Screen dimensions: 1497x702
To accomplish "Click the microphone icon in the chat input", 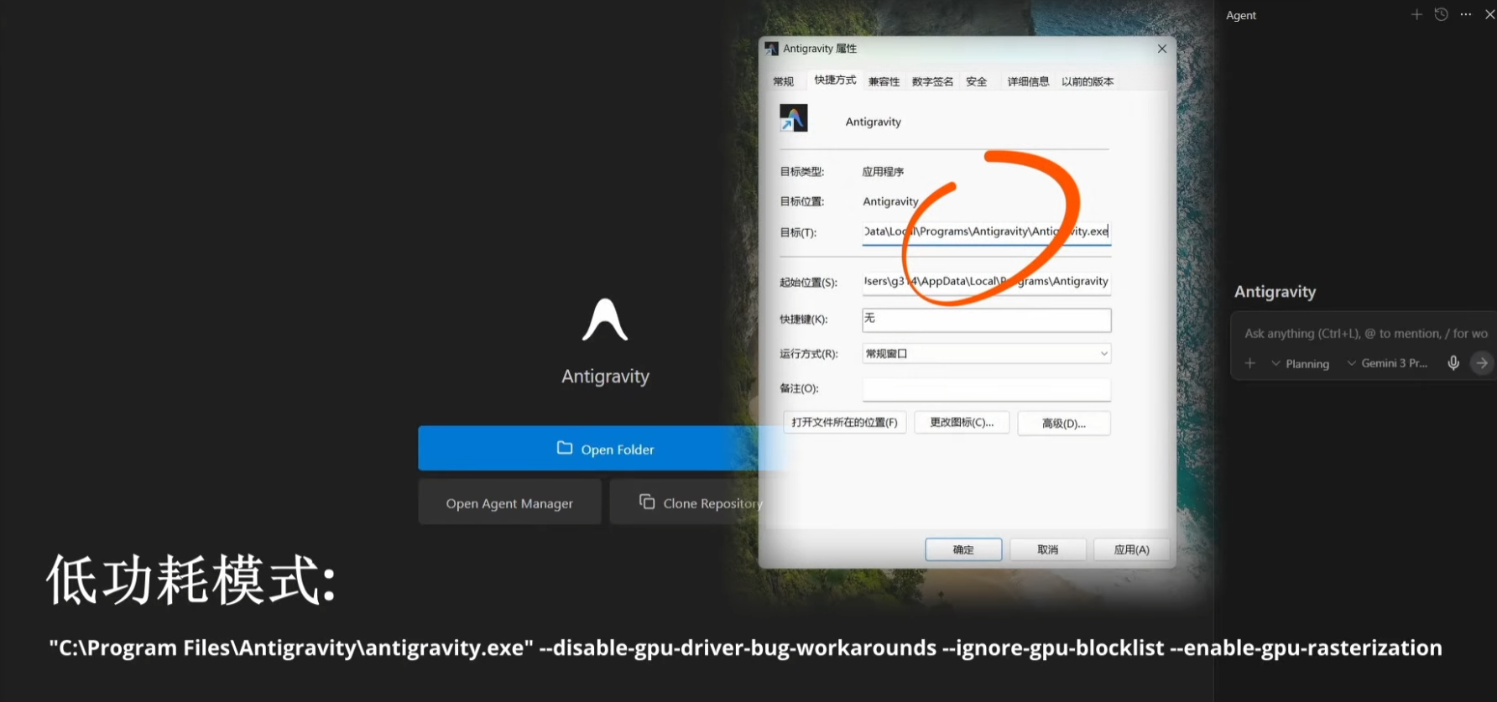I will pos(1453,362).
